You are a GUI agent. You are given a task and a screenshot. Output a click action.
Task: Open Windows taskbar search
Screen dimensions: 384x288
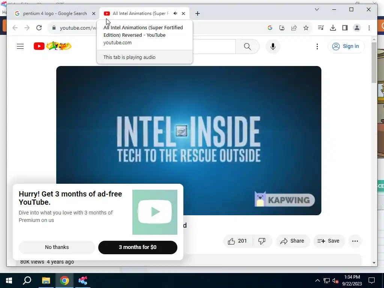click(27, 280)
